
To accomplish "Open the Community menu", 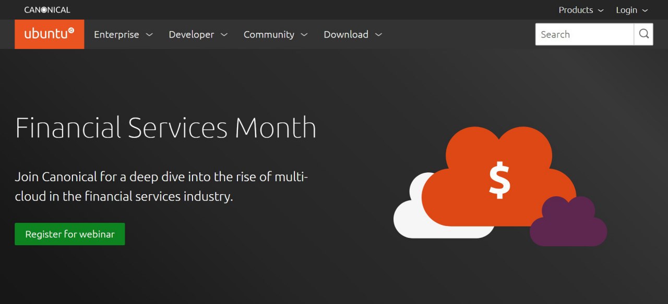I will [x=276, y=34].
